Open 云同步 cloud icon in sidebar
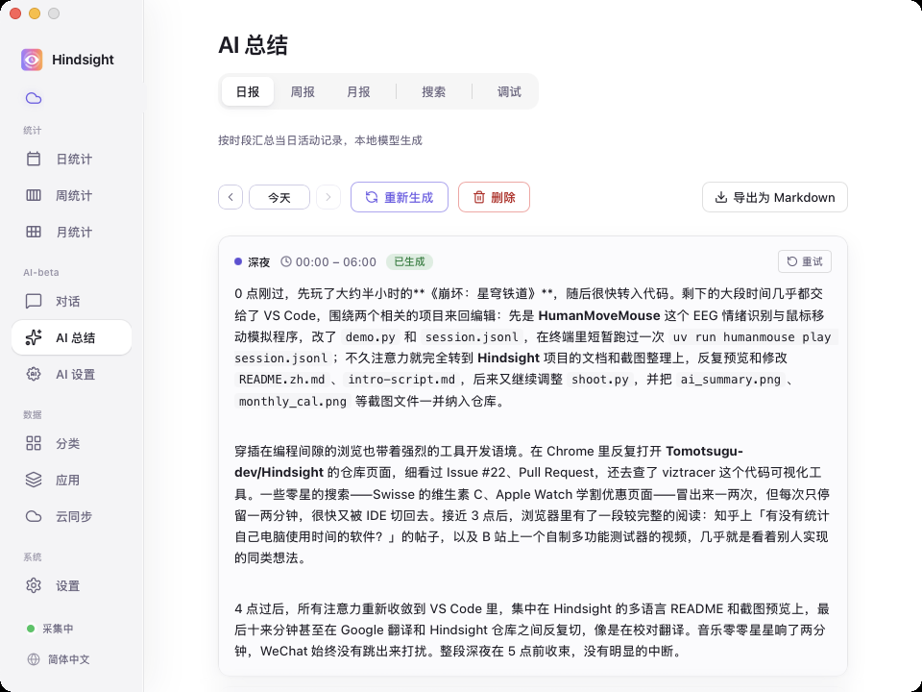This screenshot has height=692, width=922. [34, 516]
